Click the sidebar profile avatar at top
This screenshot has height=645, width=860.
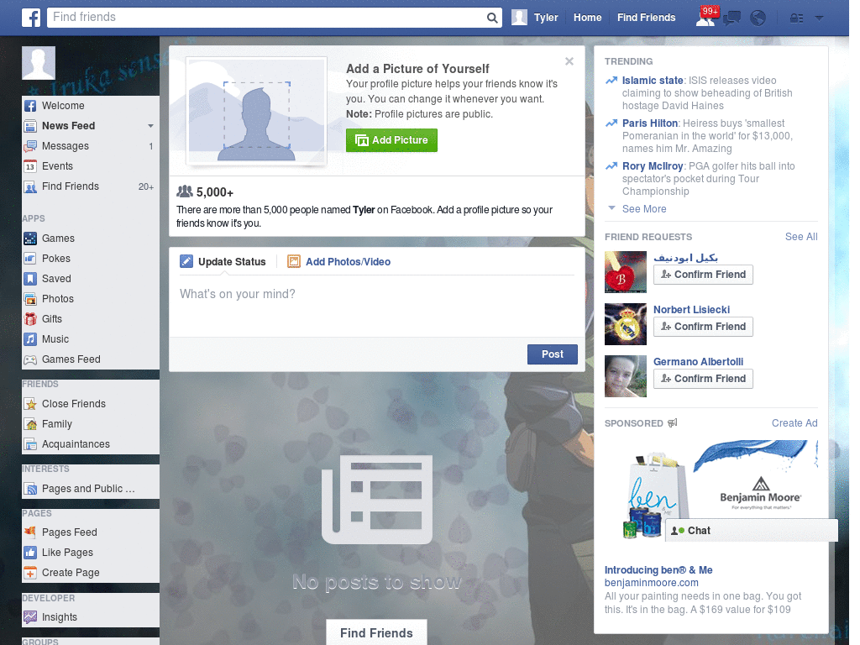(x=39, y=63)
